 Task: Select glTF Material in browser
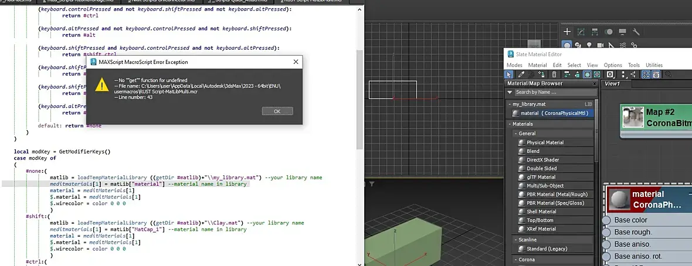coord(555,177)
